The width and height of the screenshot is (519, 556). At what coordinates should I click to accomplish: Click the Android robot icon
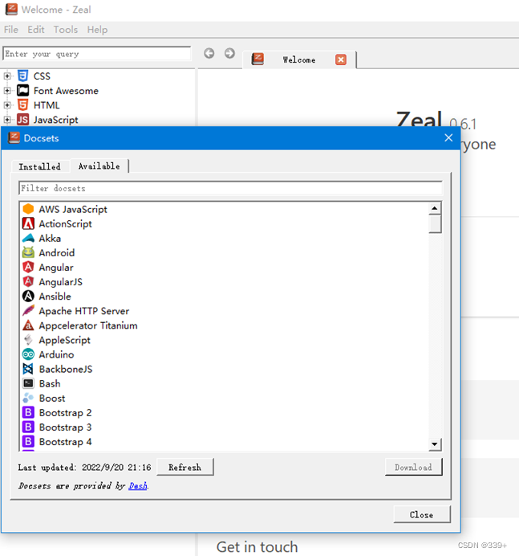(28, 252)
